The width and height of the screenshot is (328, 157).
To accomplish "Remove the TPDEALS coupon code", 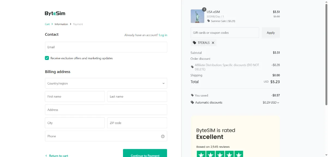I will [213, 43].
